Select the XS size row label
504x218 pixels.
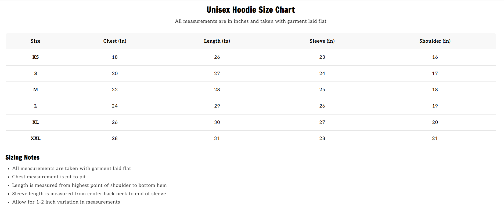(35, 57)
